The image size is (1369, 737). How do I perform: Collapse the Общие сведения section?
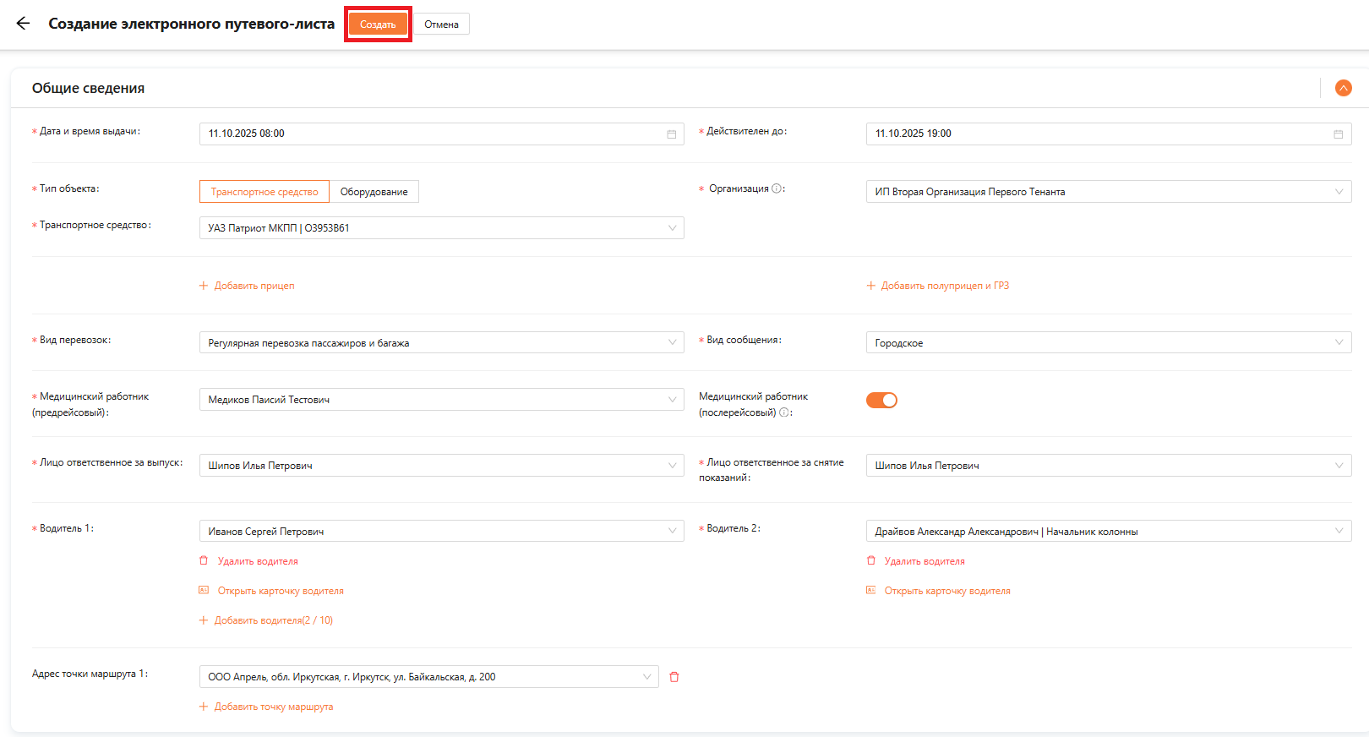[x=1343, y=88]
